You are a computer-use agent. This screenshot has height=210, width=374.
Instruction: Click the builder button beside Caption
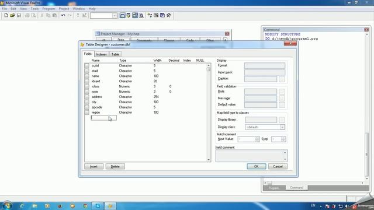click(x=282, y=79)
